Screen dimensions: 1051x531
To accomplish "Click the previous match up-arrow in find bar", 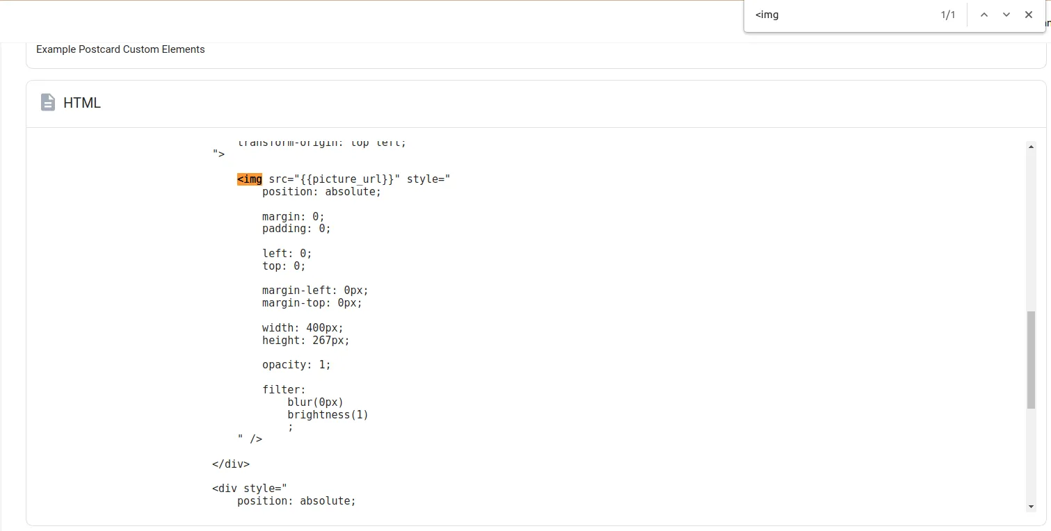I will (x=984, y=14).
